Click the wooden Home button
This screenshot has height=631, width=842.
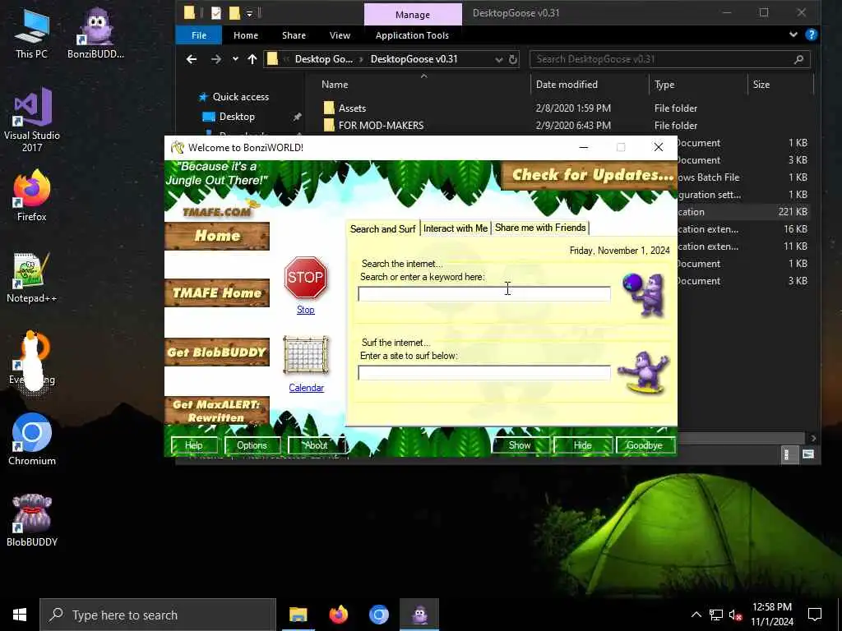click(217, 236)
